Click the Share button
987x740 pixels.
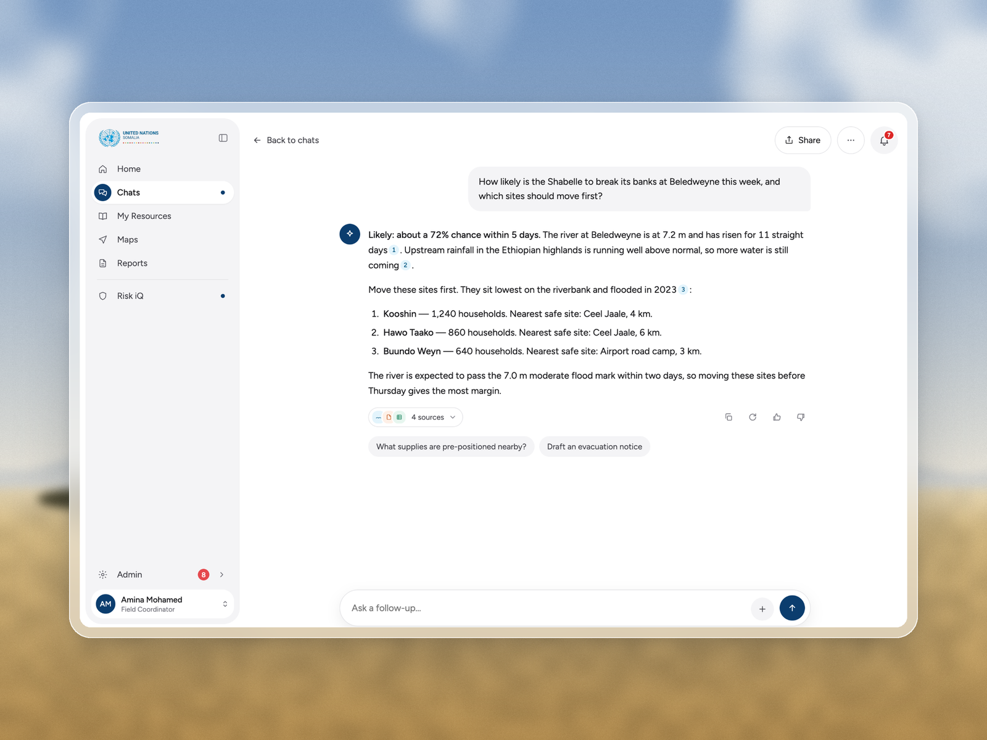click(x=803, y=141)
